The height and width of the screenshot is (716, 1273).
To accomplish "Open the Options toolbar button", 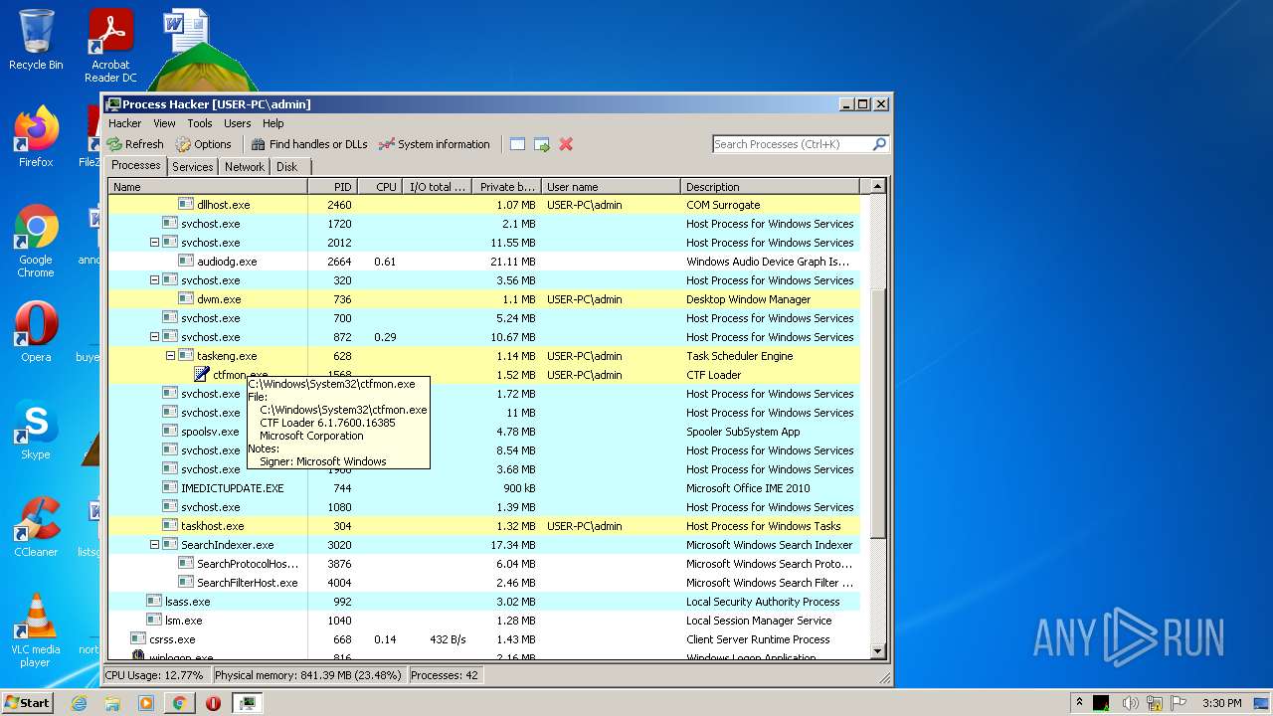I will click(x=203, y=144).
